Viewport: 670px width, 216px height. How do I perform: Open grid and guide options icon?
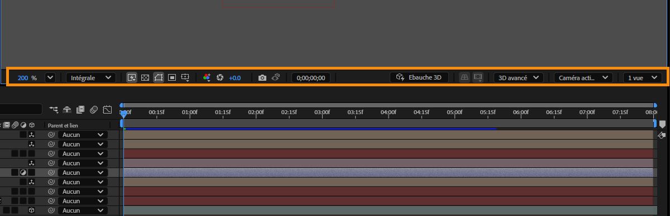click(186, 77)
